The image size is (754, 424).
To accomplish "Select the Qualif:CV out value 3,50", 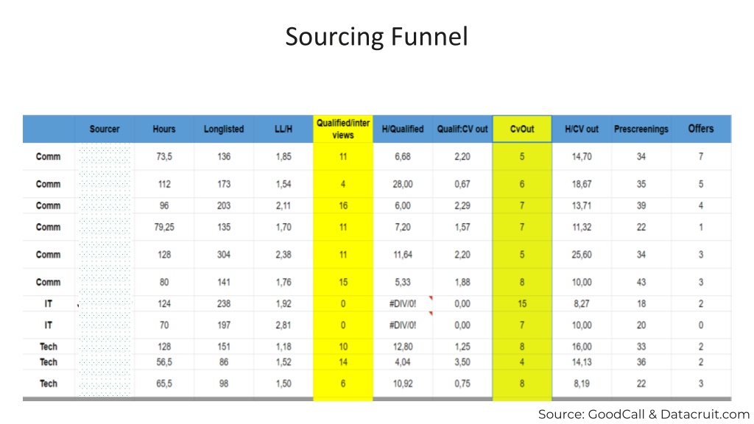I will [x=462, y=362].
